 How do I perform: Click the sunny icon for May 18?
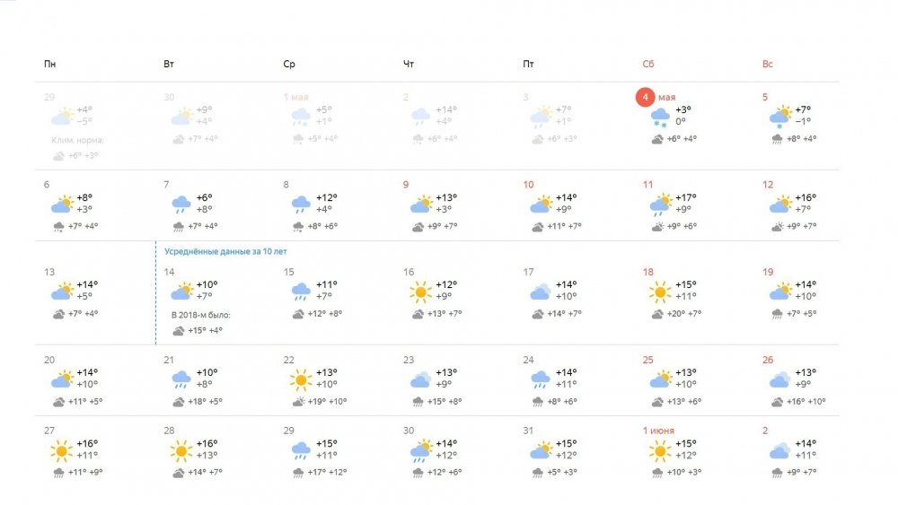660,292
